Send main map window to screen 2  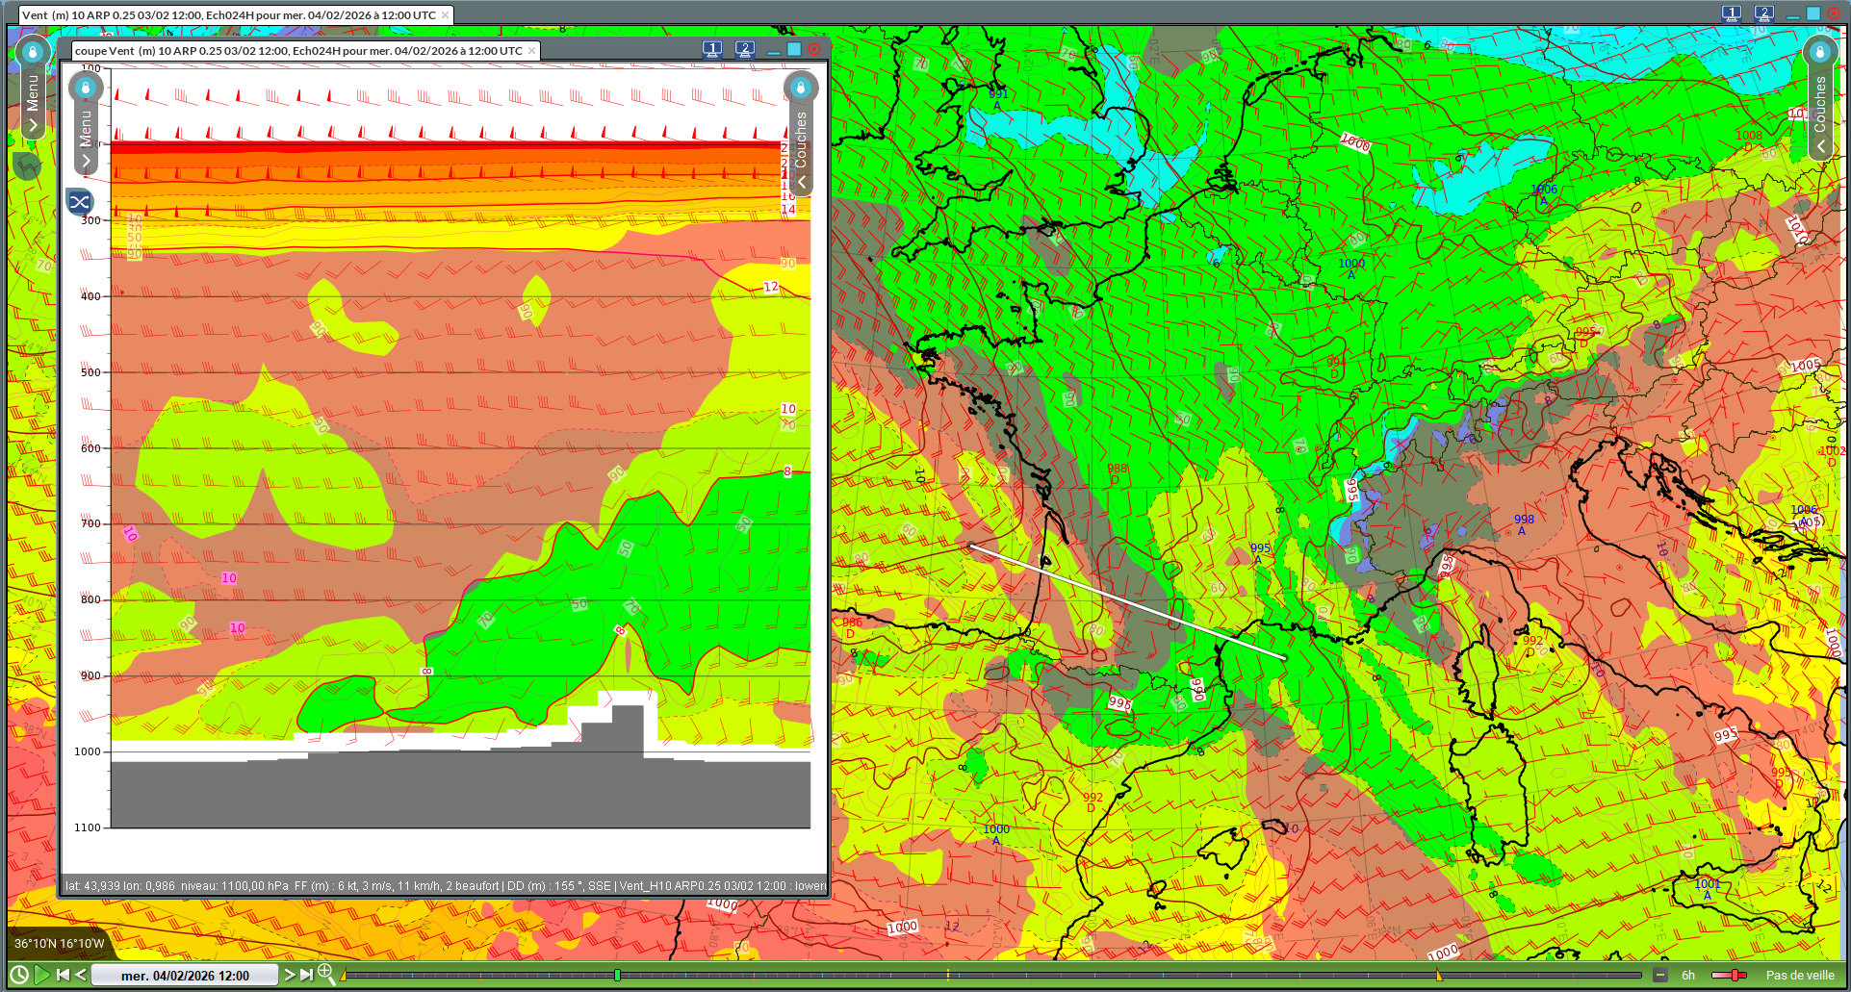(1763, 13)
